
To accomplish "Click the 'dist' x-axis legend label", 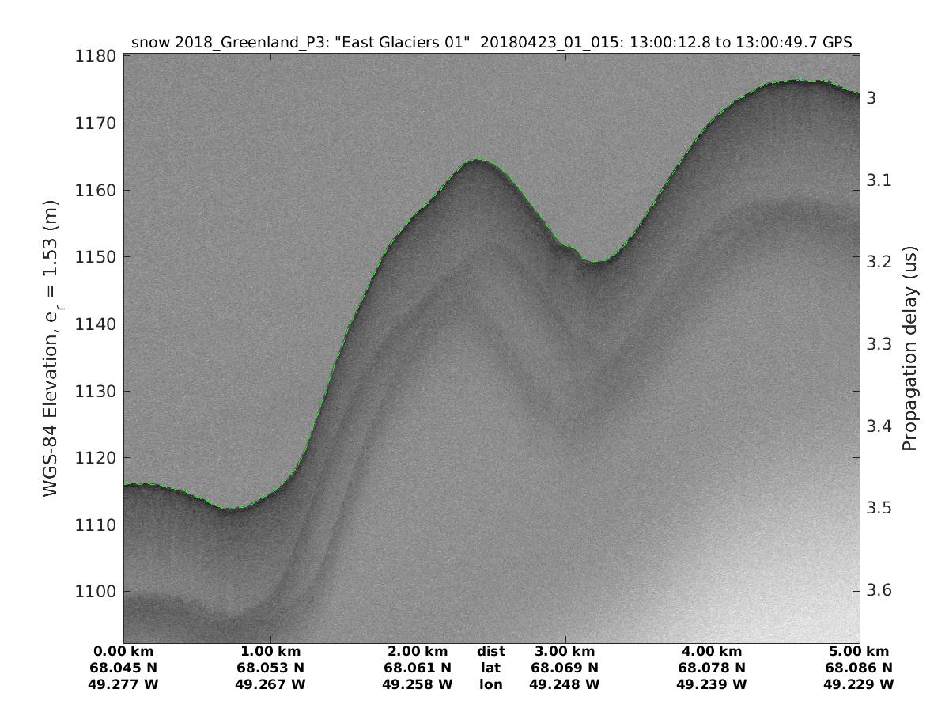I will [x=490, y=651].
